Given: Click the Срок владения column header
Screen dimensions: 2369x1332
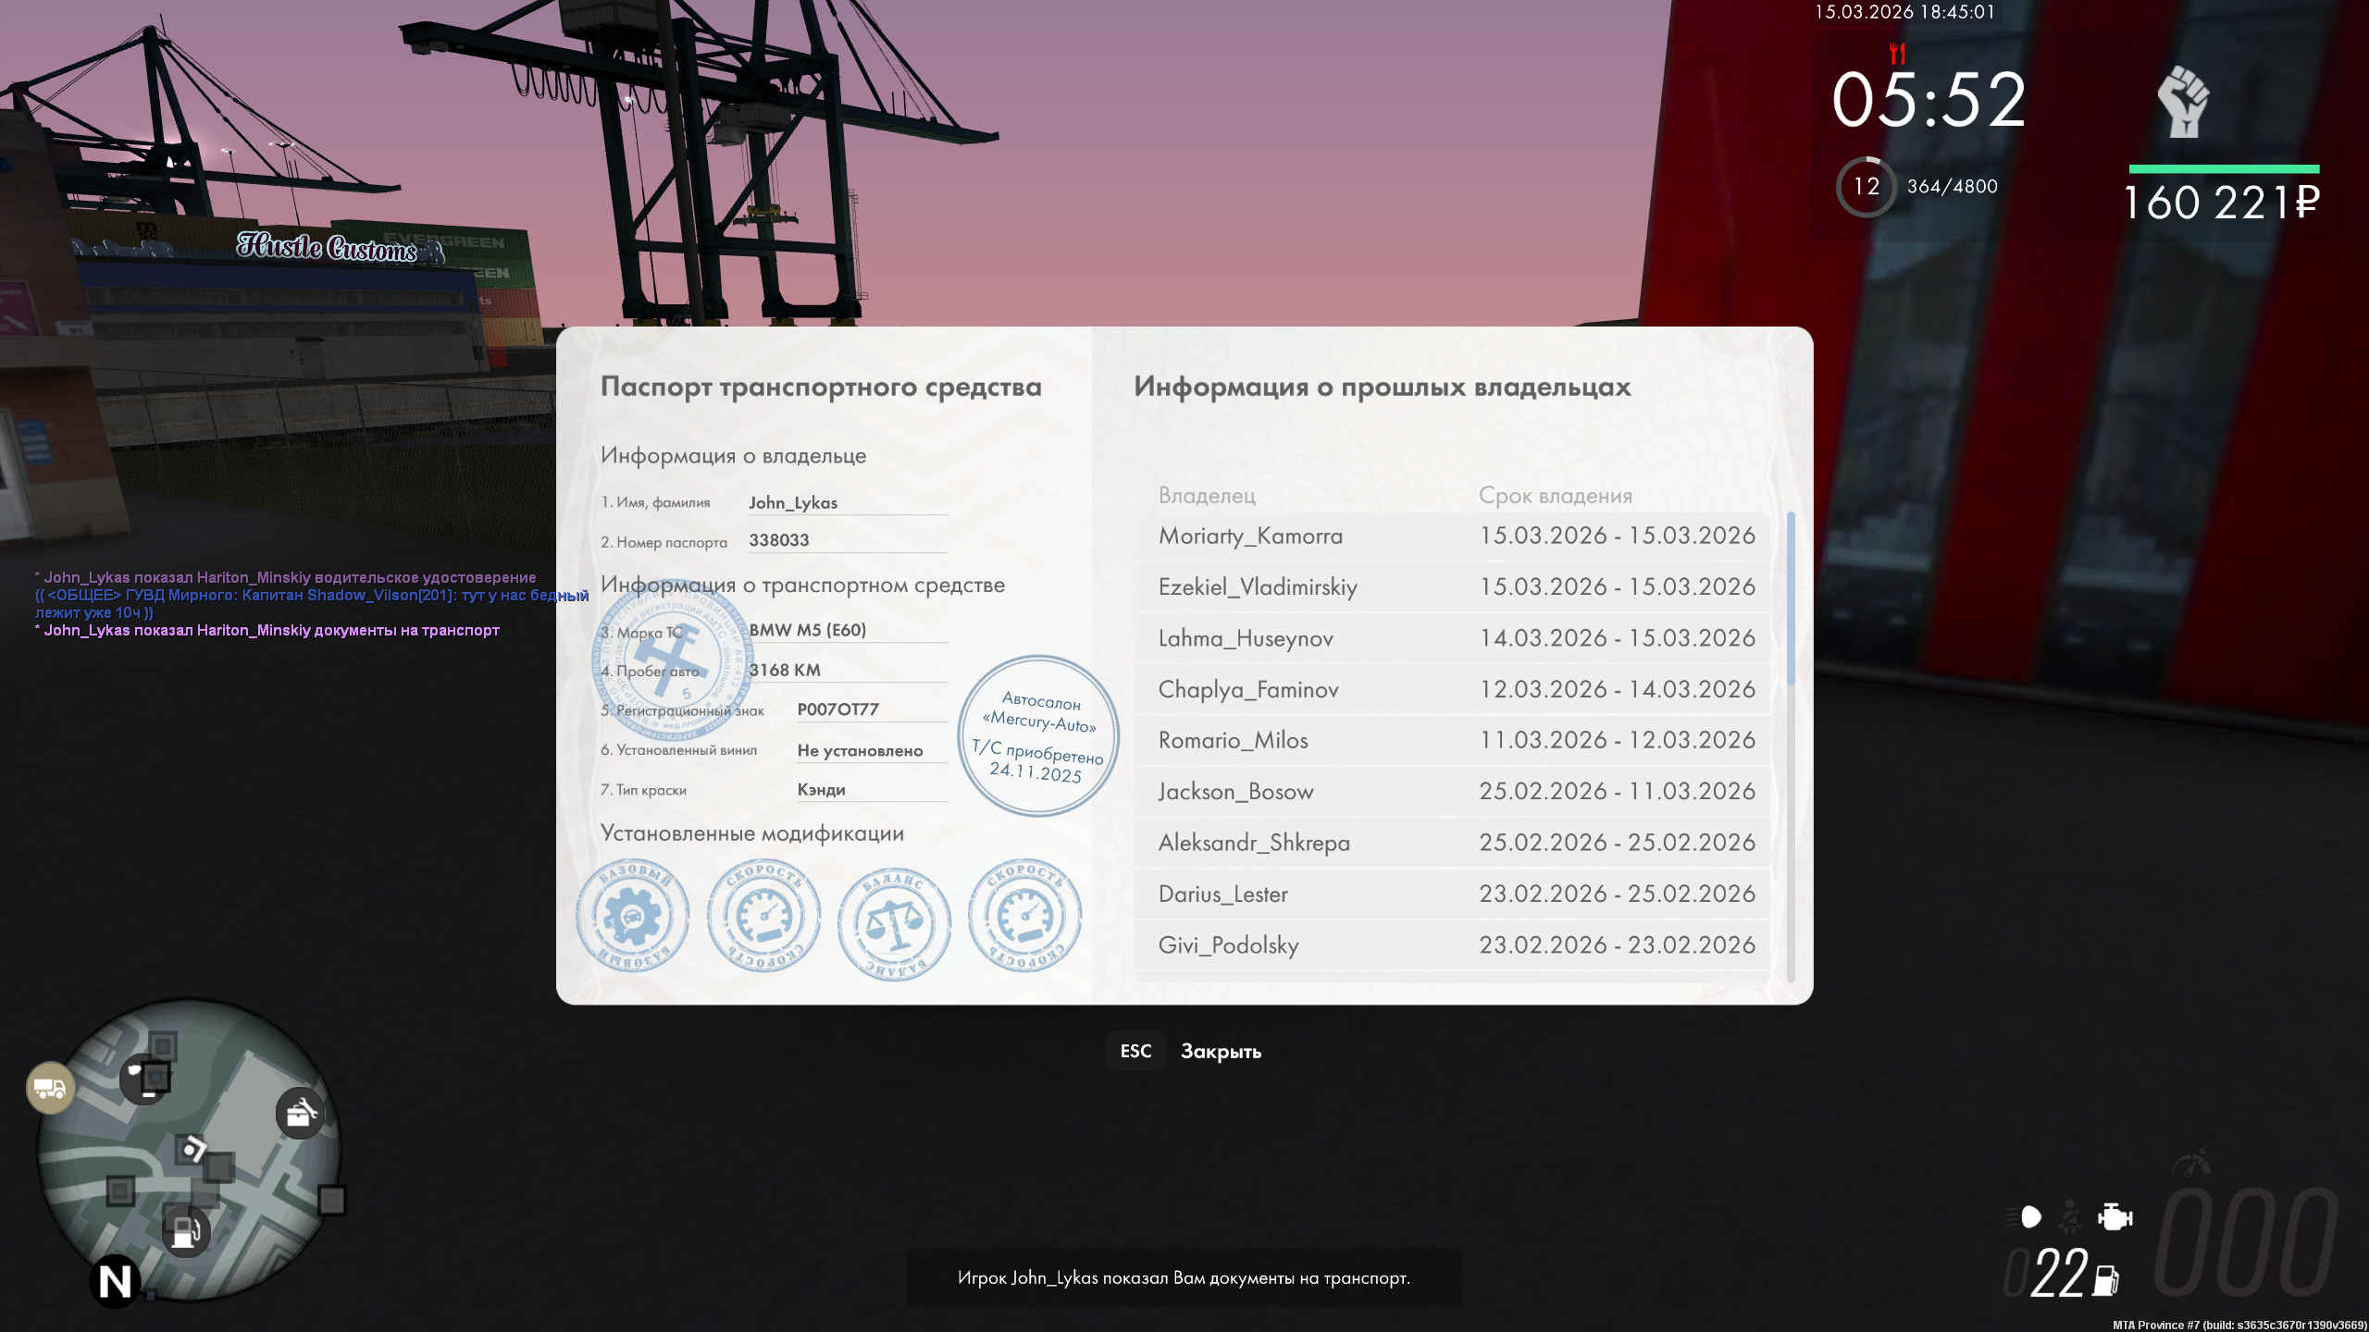Looking at the screenshot, I should pyautogui.click(x=1555, y=496).
